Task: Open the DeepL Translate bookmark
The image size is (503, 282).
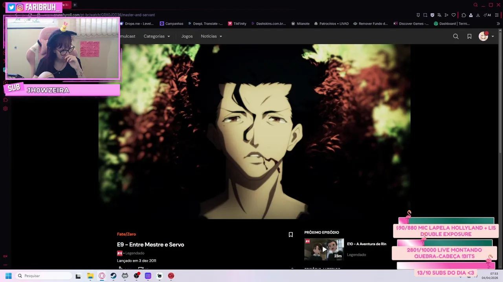Action: click(205, 23)
